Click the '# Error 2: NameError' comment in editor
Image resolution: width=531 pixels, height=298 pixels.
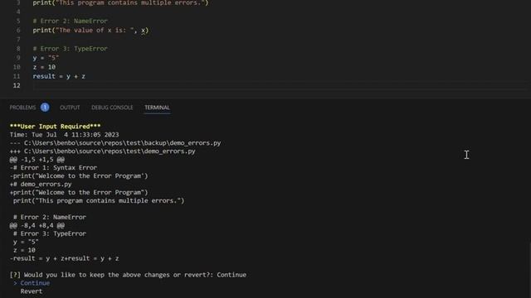point(70,21)
